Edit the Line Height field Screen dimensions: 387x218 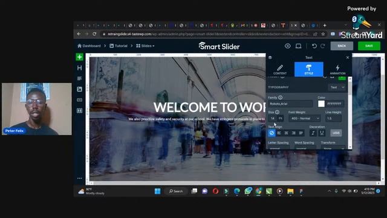point(333,119)
